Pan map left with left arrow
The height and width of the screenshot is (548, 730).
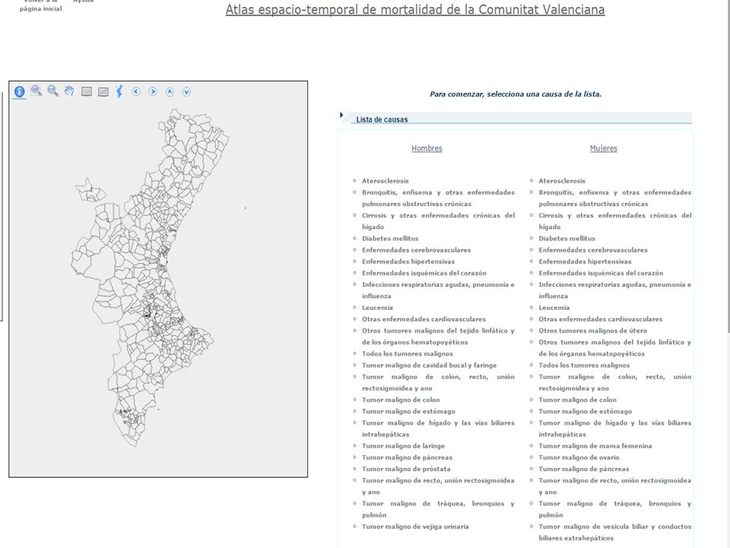pos(136,91)
